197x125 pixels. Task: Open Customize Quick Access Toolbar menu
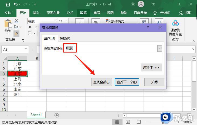point(35,5)
